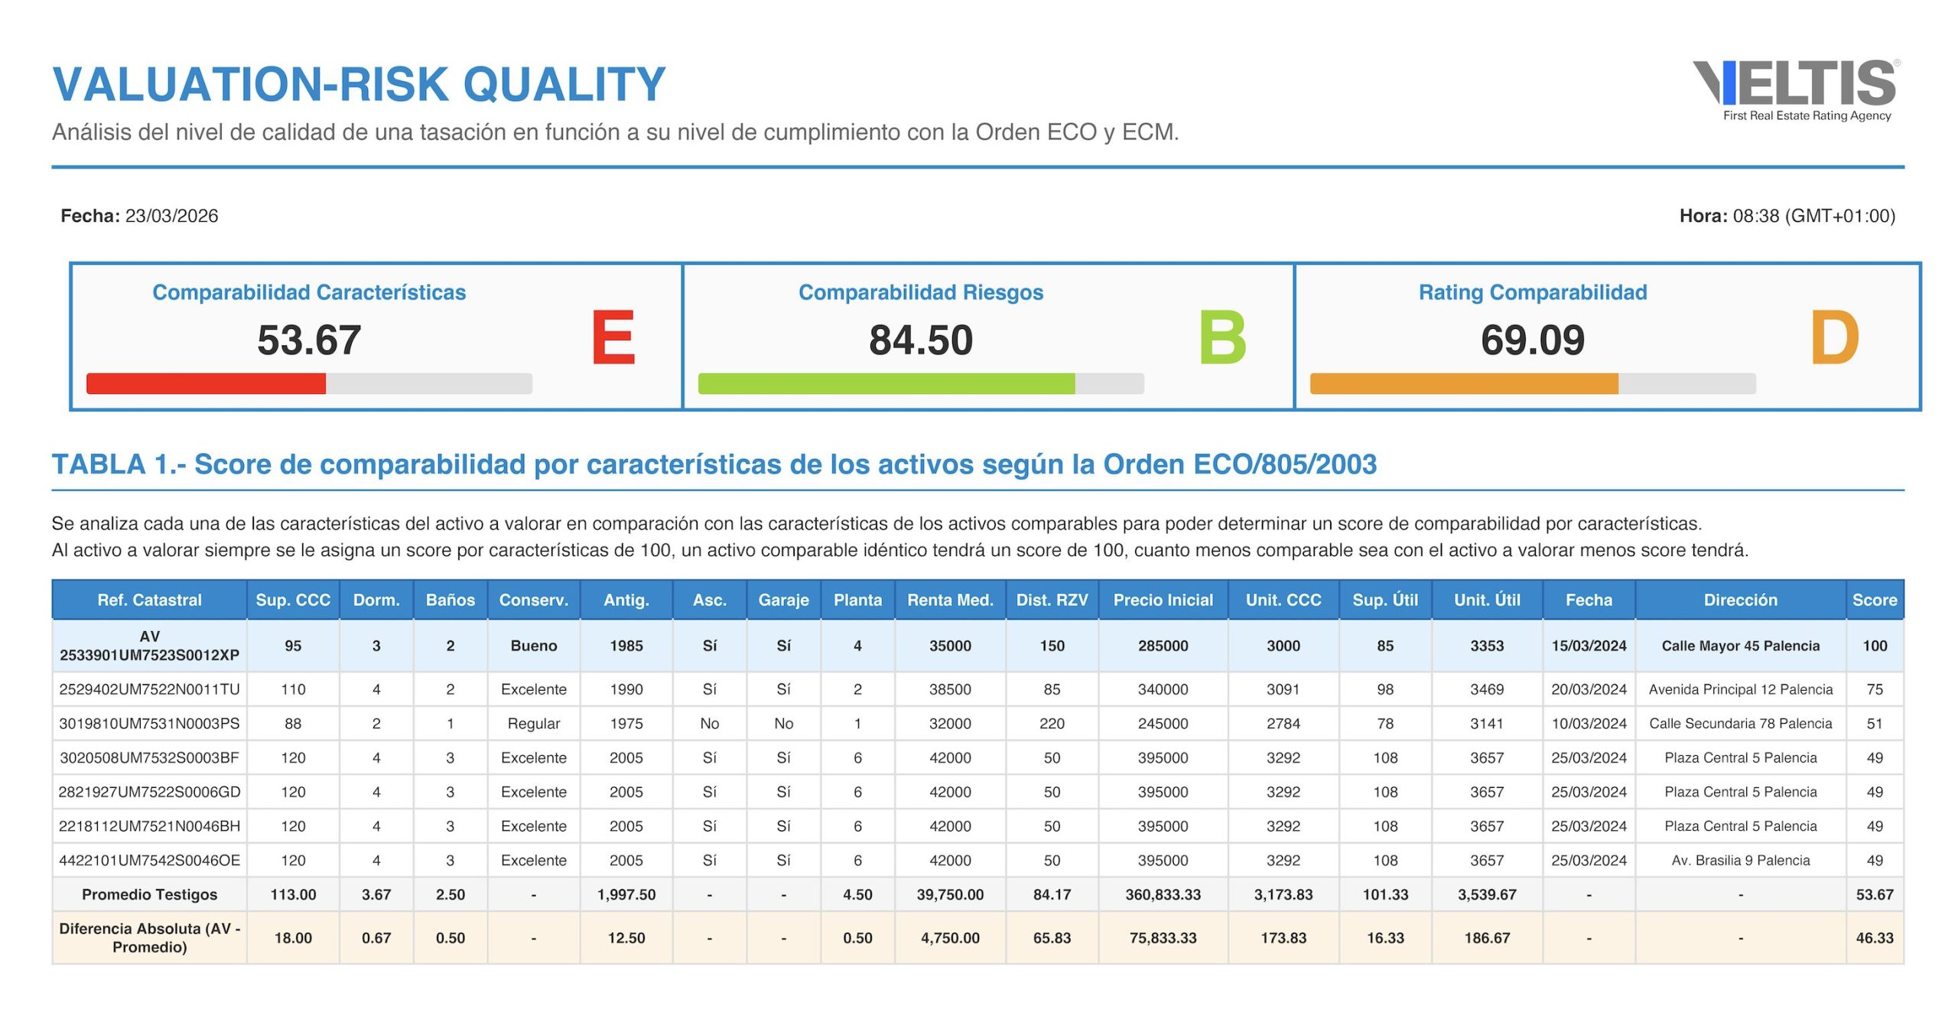Click the Ref. Catastral column header

(149, 600)
